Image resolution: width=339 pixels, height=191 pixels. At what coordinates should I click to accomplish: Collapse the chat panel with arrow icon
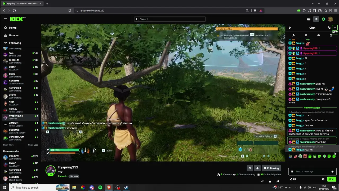(290, 28)
